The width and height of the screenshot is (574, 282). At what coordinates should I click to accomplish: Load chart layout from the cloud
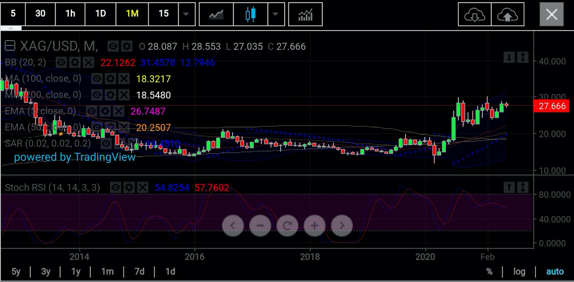click(x=475, y=14)
